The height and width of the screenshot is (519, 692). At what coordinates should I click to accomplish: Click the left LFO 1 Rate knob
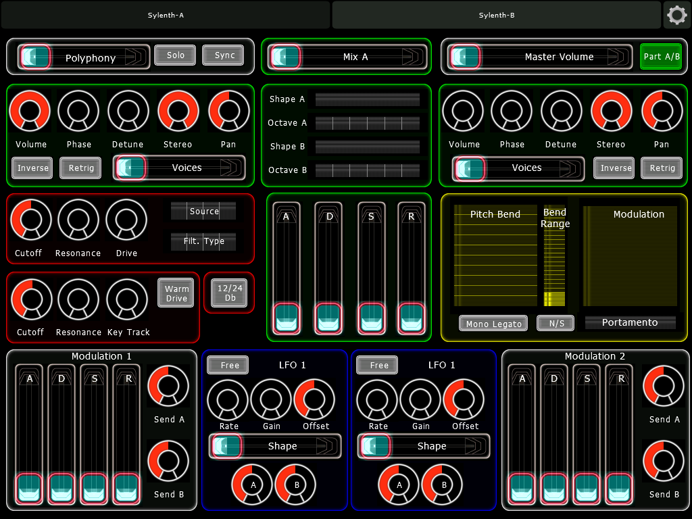point(228,400)
